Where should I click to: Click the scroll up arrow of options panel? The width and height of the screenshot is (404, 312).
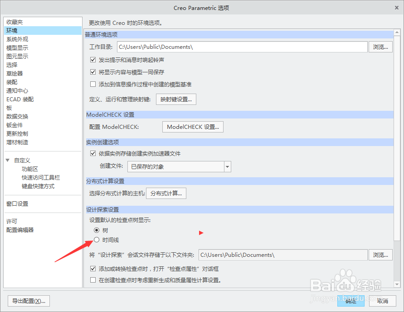(397, 33)
